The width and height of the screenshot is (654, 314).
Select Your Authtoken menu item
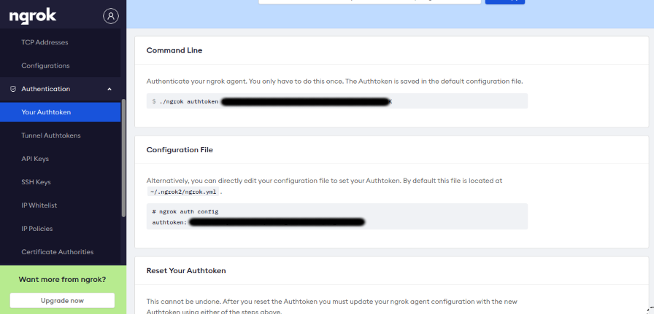pyautogui.click(x=60, y=112)
